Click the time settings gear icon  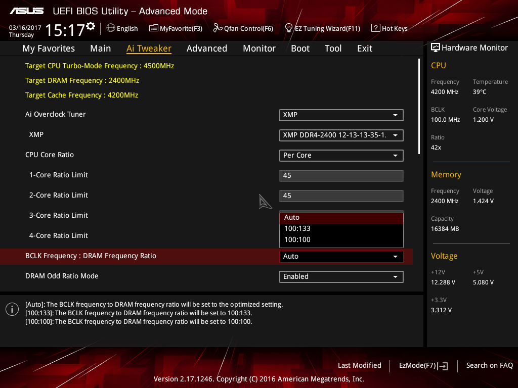point(91,26)
